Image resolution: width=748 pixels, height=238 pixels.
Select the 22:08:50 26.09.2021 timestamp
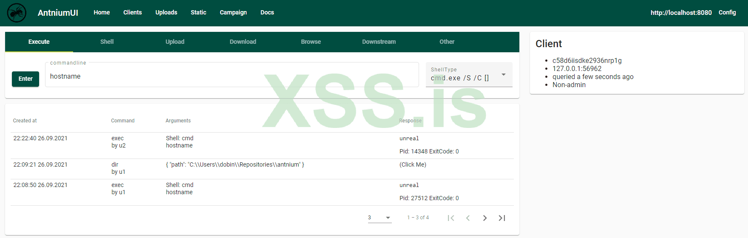point(40,185)
